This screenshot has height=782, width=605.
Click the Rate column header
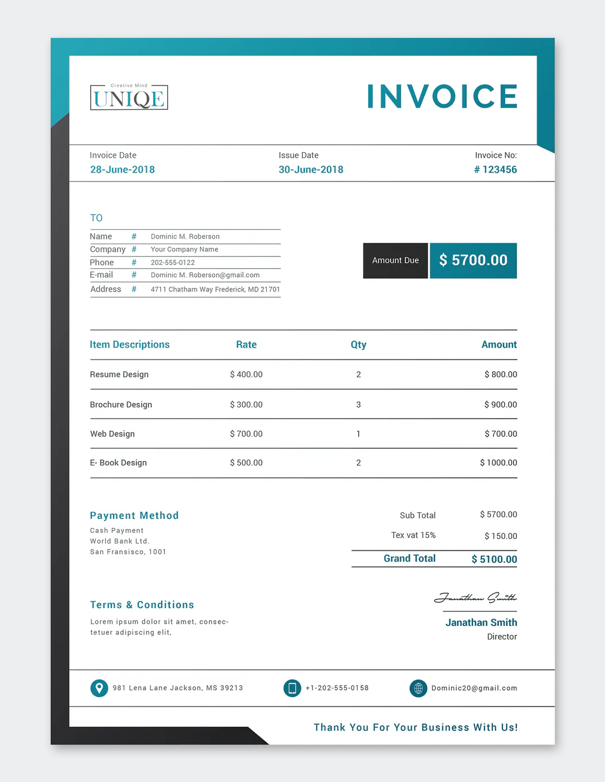point(246,344)
